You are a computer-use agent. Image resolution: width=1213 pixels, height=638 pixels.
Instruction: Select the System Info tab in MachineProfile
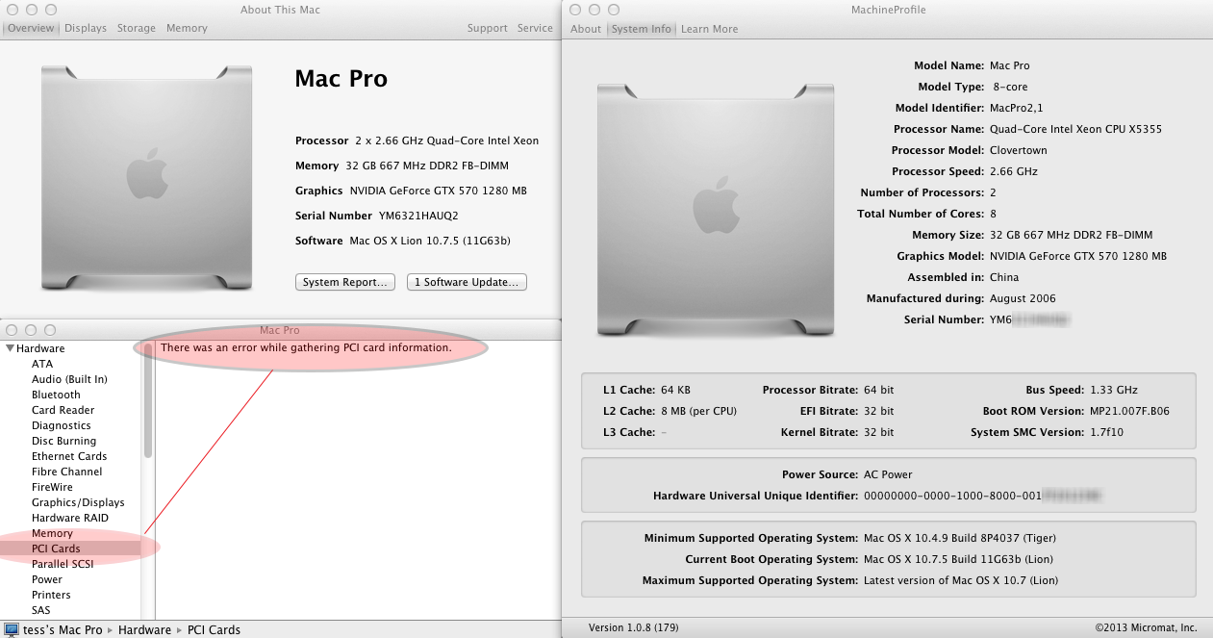(x=641, y=29)
